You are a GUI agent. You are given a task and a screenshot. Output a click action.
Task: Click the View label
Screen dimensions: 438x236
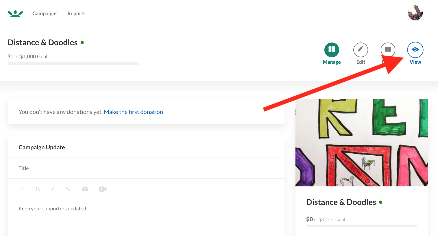coord(415,62)
